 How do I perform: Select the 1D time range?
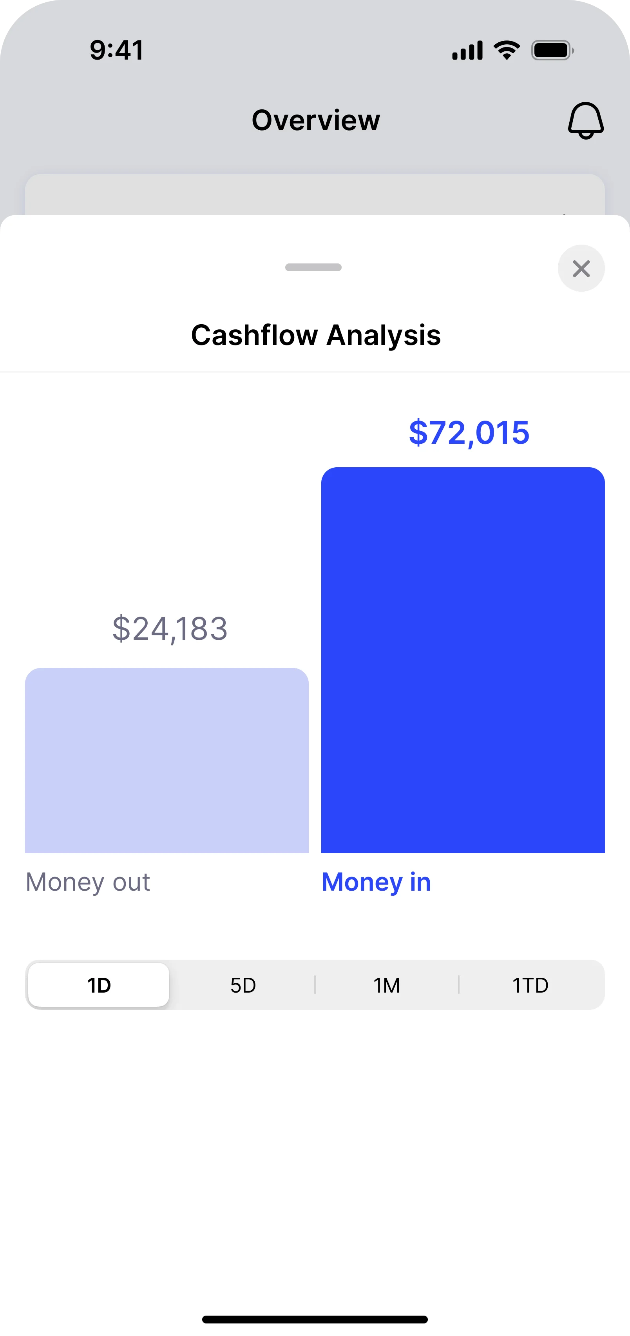point(98,985)
